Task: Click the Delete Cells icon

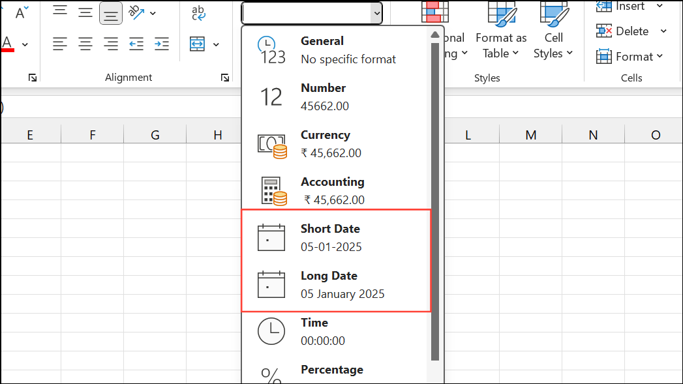Action: coord(603,31)
